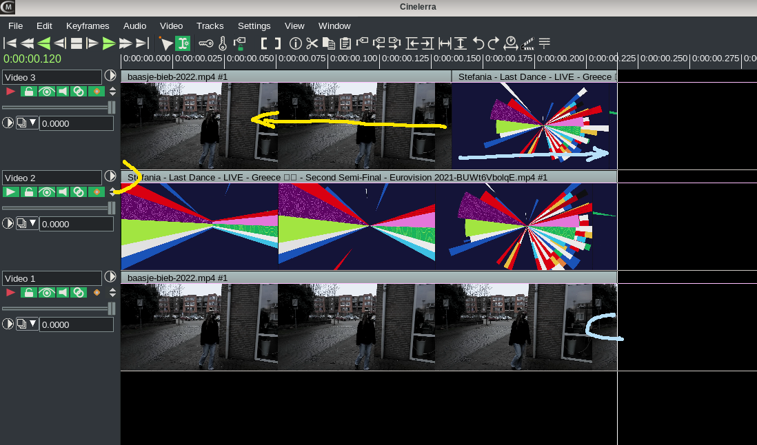
Task: Click the Video 3 fade slider handle
Action: 111,107
